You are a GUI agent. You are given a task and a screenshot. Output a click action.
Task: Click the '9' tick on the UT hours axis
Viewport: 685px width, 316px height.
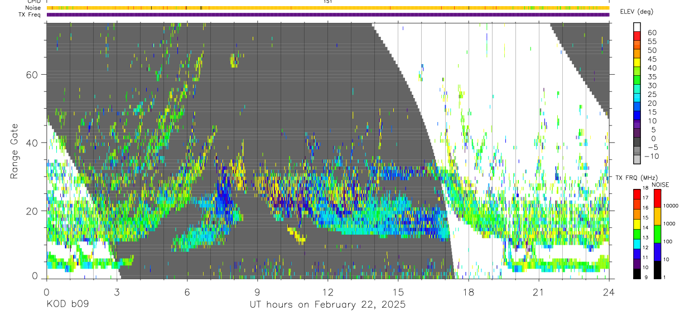[x=257, y=291]
